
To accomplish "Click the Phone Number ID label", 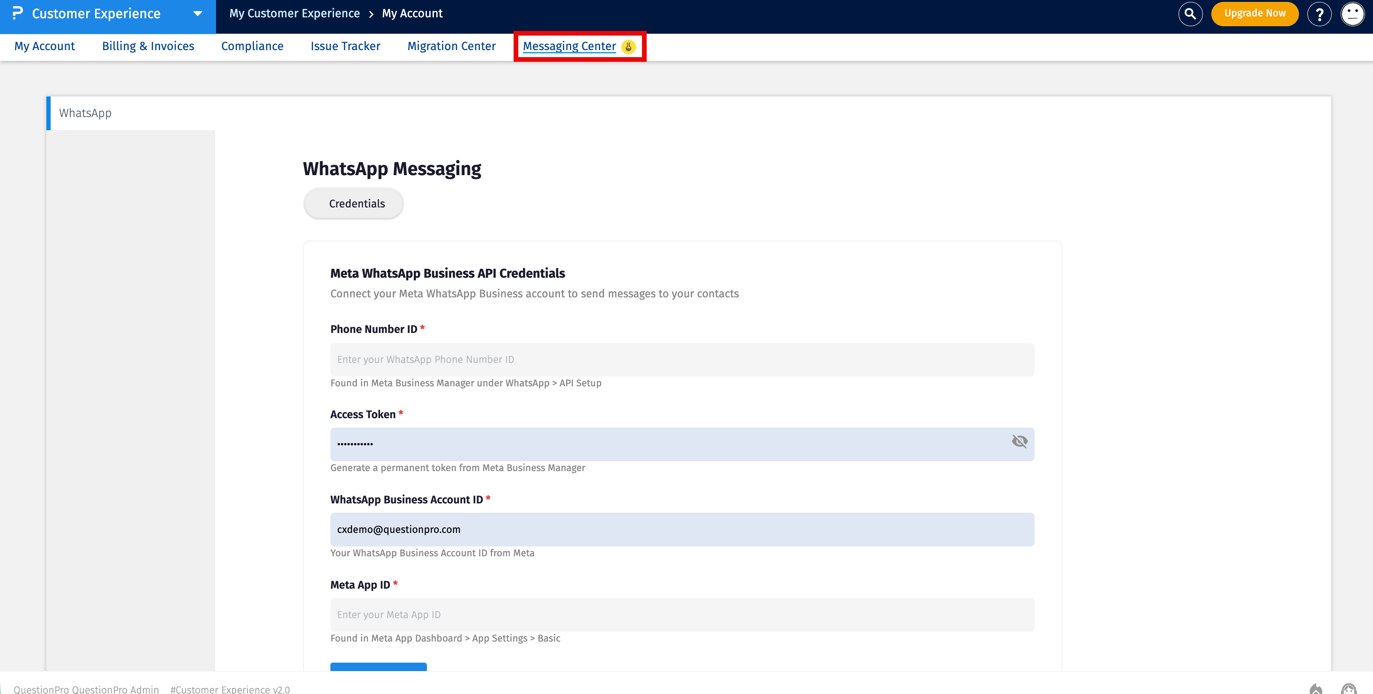I will pyautogui.click(x=373, y=329).
